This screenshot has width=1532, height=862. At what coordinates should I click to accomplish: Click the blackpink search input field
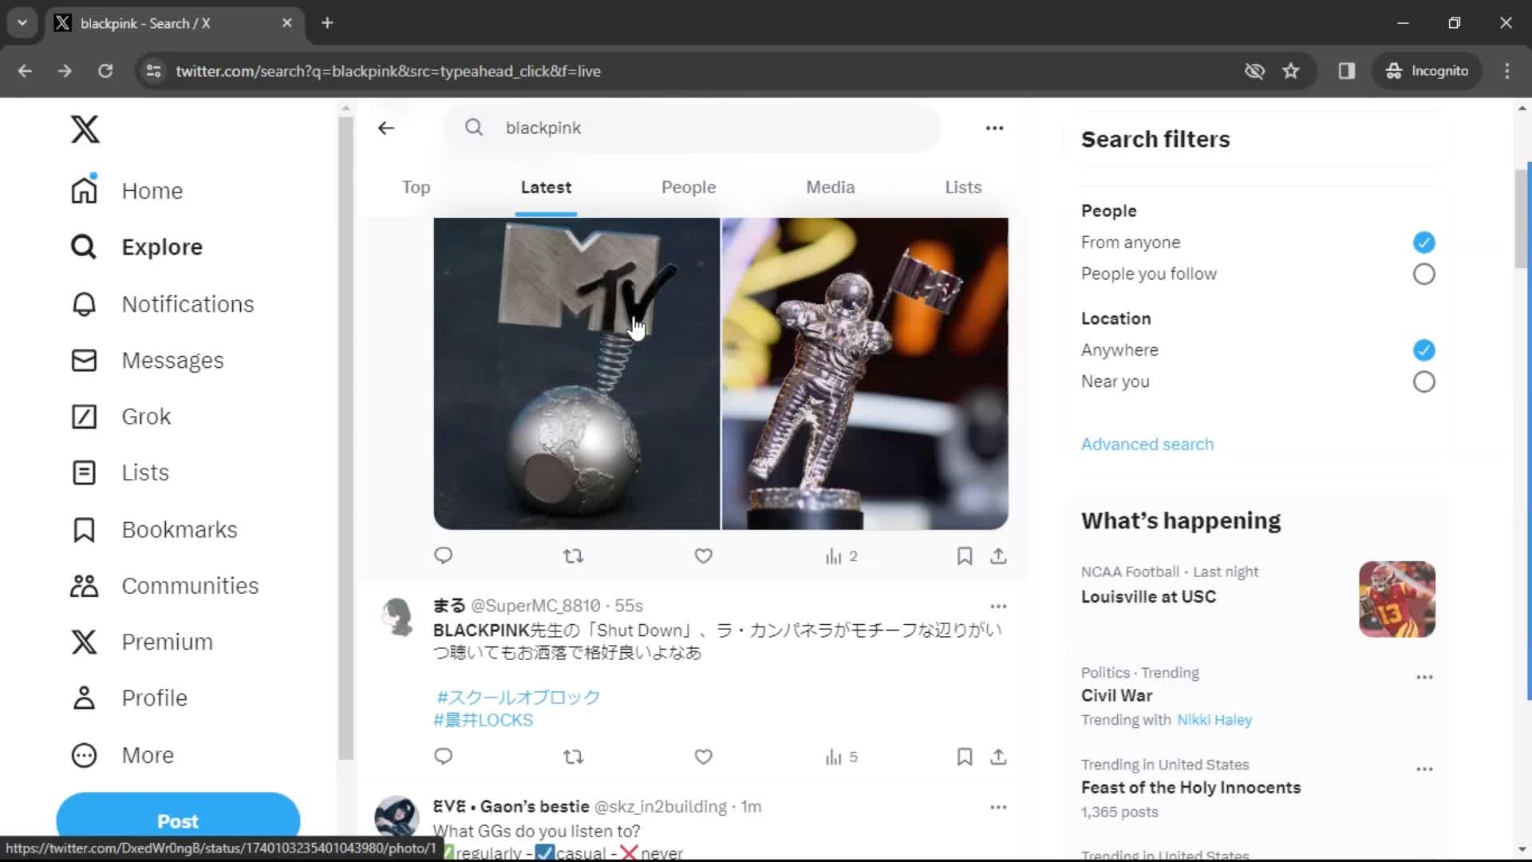tap(693, 128)
